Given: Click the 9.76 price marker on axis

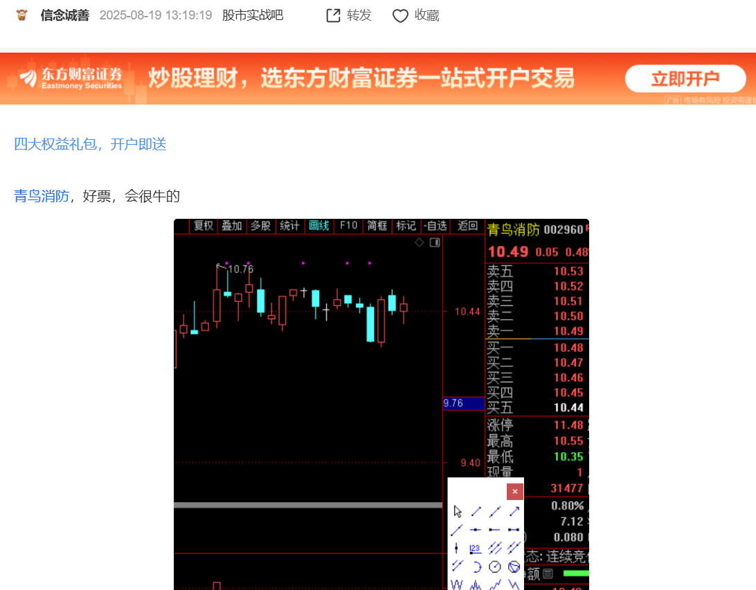Looking at the screenshot, I should point(463,403).
